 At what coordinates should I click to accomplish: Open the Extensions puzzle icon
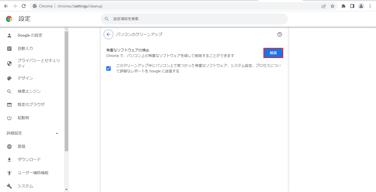click(x=343, y=6)
